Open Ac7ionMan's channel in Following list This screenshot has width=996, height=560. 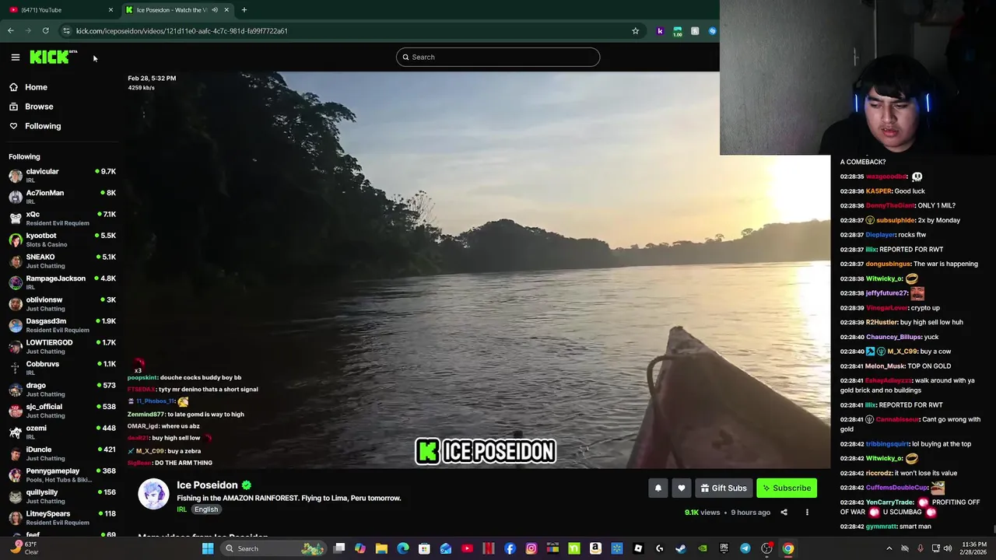coord(62,197)
